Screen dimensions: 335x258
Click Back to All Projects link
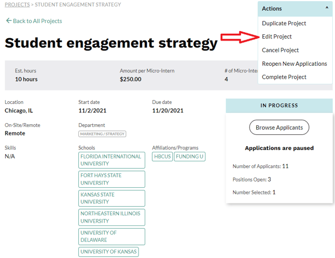click(x=37, y=21)
